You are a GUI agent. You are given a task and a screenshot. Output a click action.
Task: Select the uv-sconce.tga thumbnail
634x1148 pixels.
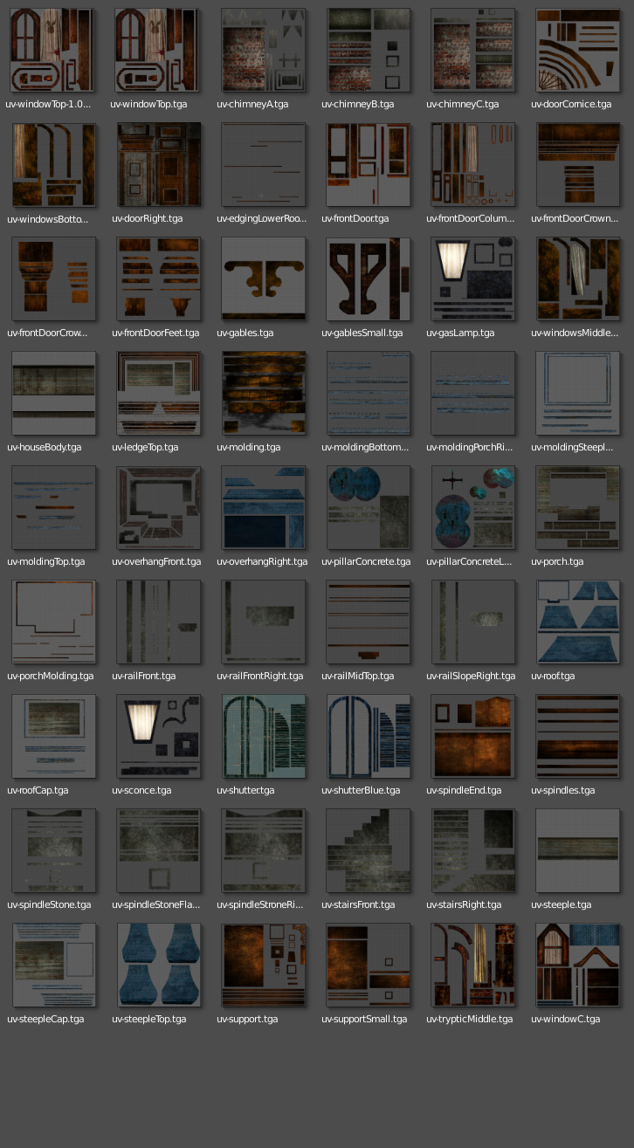click(x=158, y=737)
